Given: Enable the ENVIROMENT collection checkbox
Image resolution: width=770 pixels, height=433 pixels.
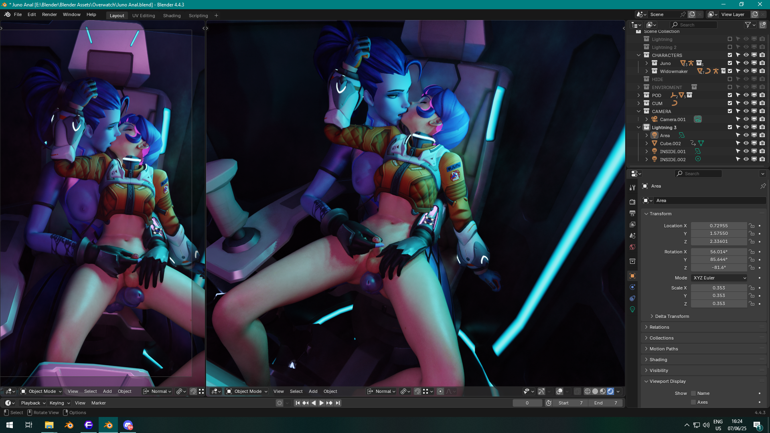Looking at the screenshot, I should pos(730,87).
